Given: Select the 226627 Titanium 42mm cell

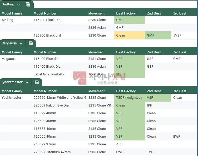Looking at the screenshot, I should (x=52, y=152).
